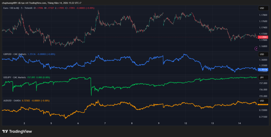Screen dimensions: 271x137
Task: Click the TradingView logo icon
Action: 5,131
